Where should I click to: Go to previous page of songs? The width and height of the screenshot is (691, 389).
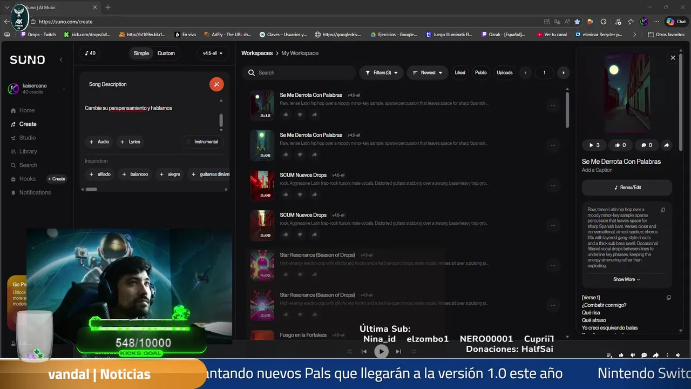525,72
